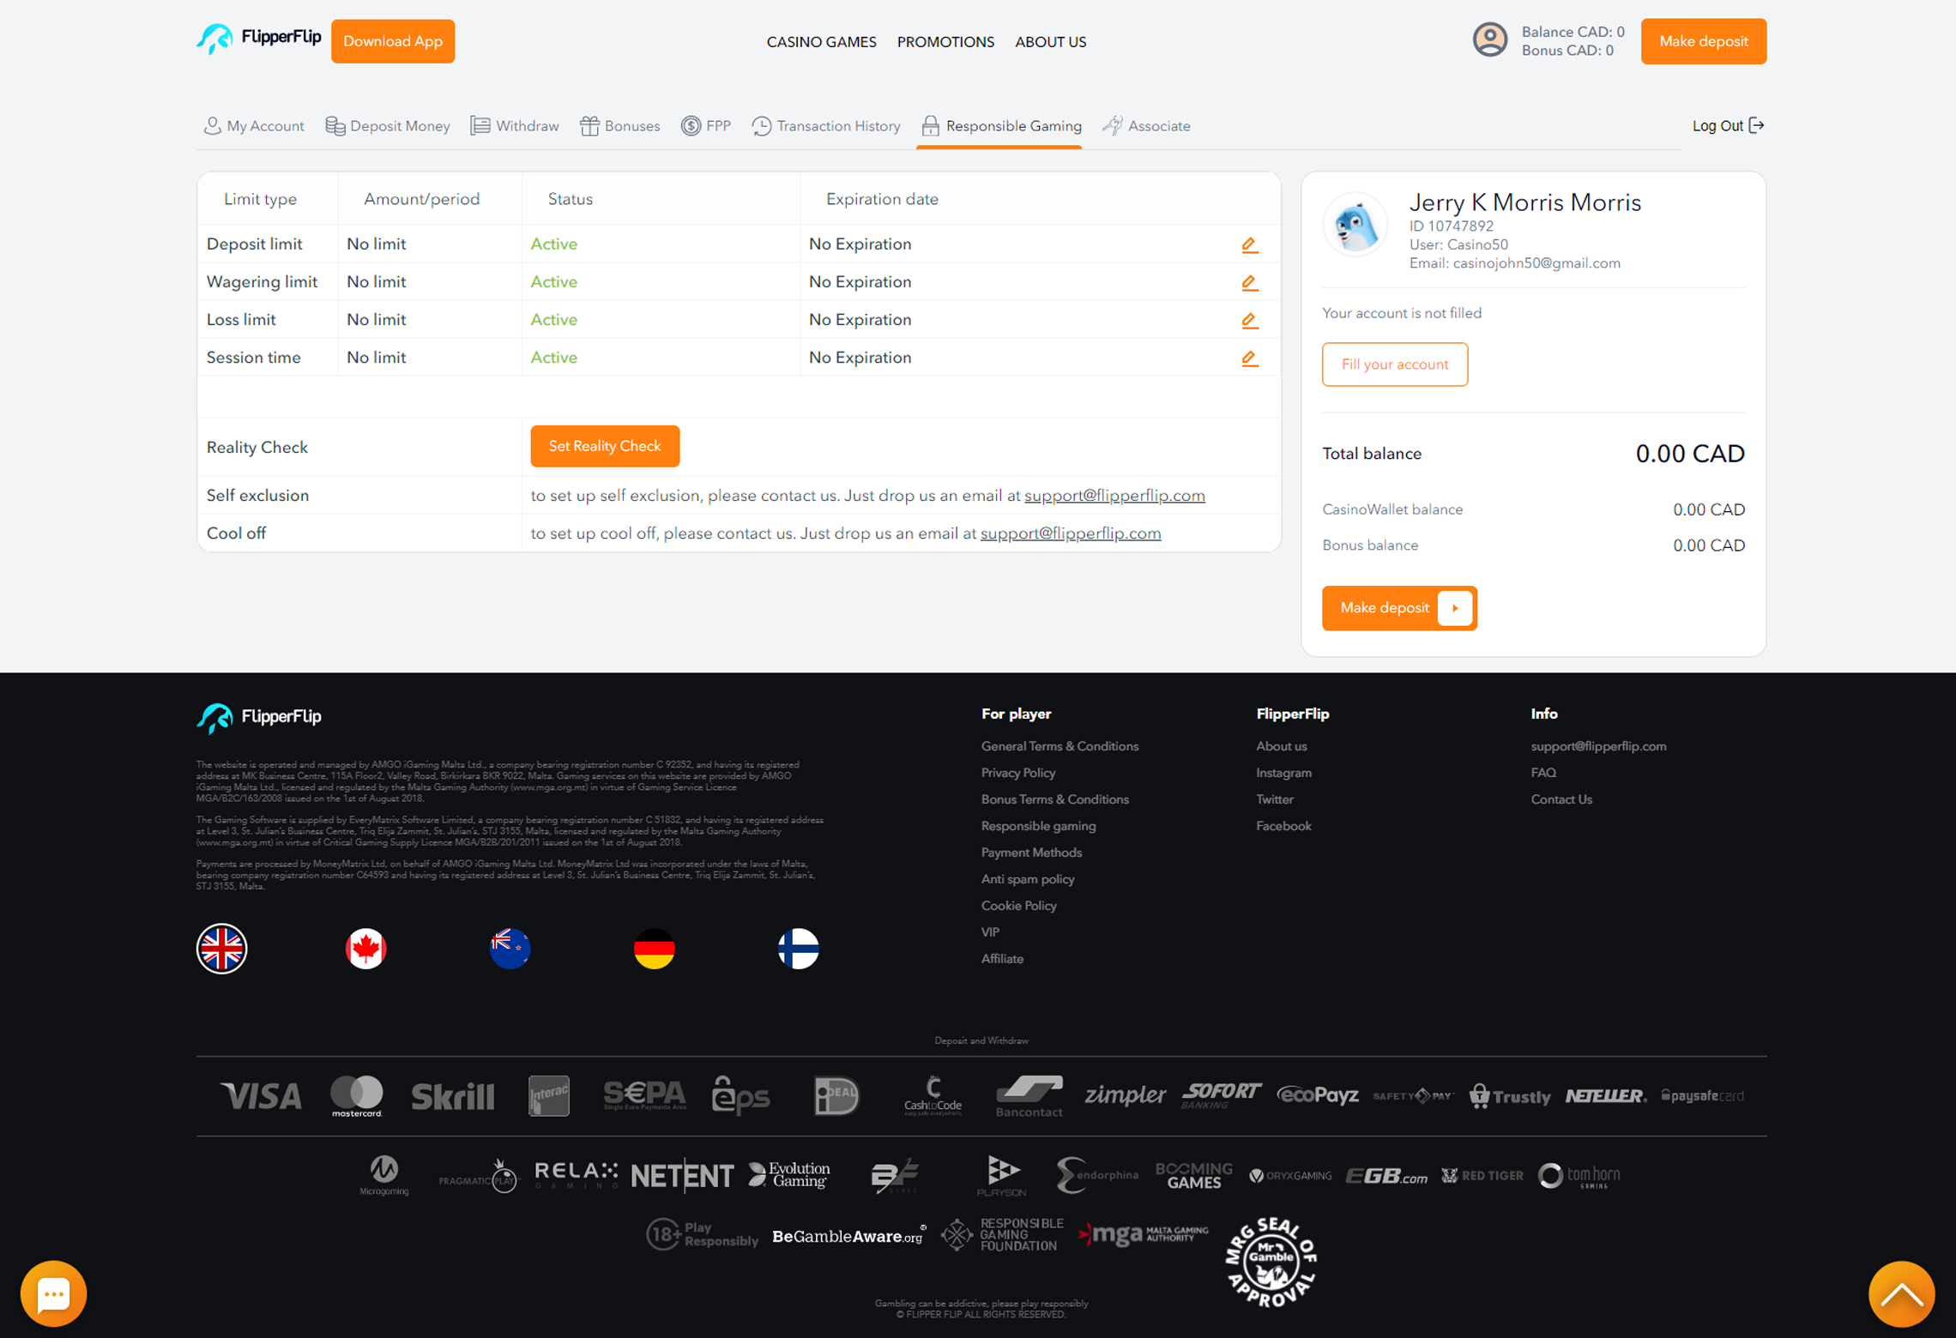Click the Self exclusion support email link
This screenshot has width=1956, height=1338.
(1114, 496)
